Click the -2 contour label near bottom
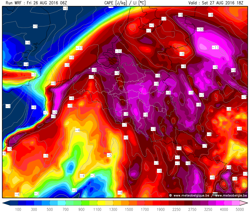This screenshot has width=250, height=213. tap(75, 190)
